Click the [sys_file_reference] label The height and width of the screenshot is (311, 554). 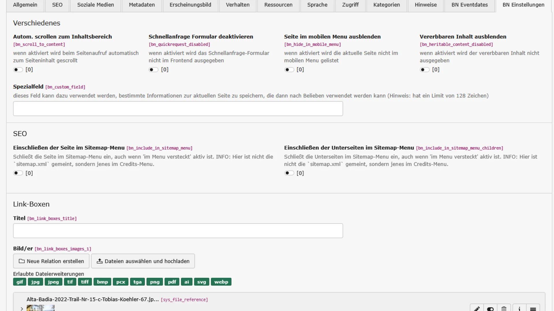tap(184, 300)
